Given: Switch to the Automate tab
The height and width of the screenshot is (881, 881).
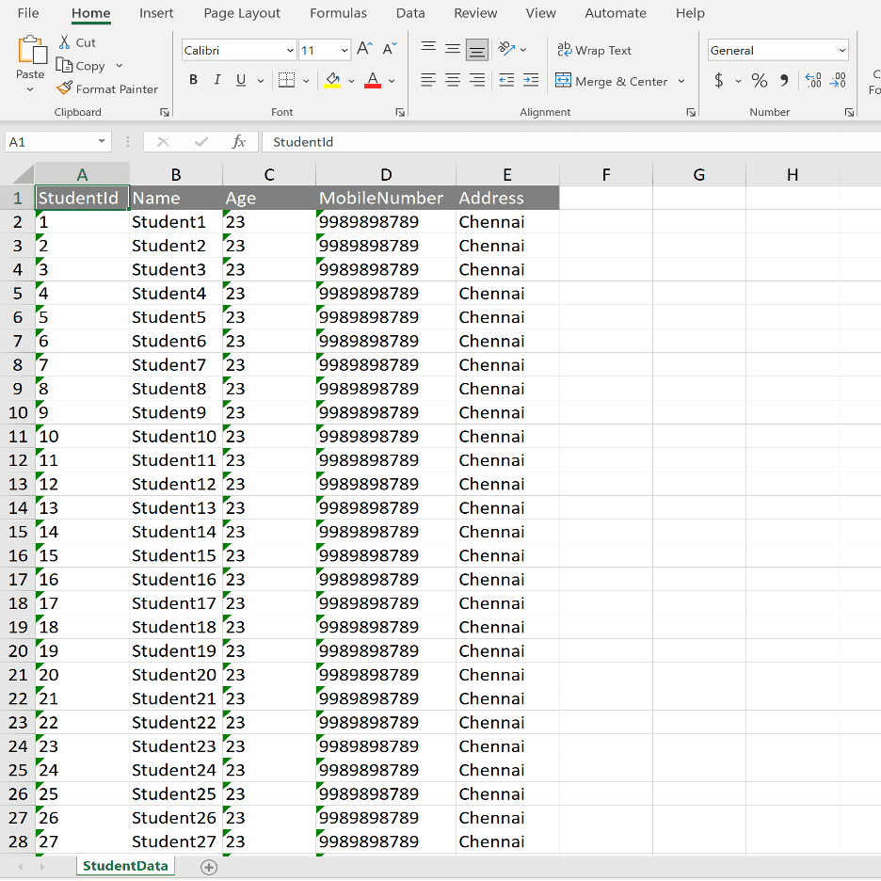Looking at the screenshot, I should (616, 13).
